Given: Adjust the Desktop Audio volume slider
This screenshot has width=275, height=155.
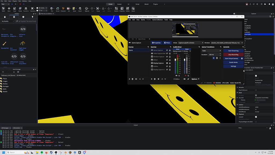Looking at the screenshot, I should coord(175,60).
